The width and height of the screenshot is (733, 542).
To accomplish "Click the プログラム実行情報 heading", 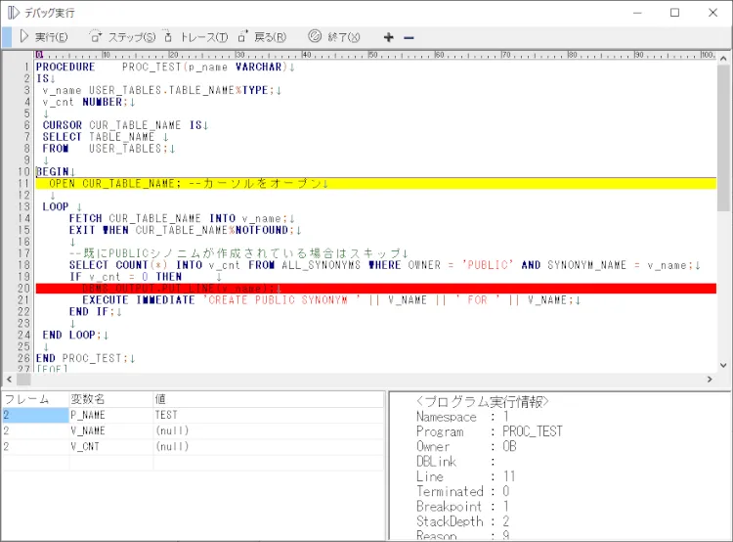I will (x=483, y=401).
